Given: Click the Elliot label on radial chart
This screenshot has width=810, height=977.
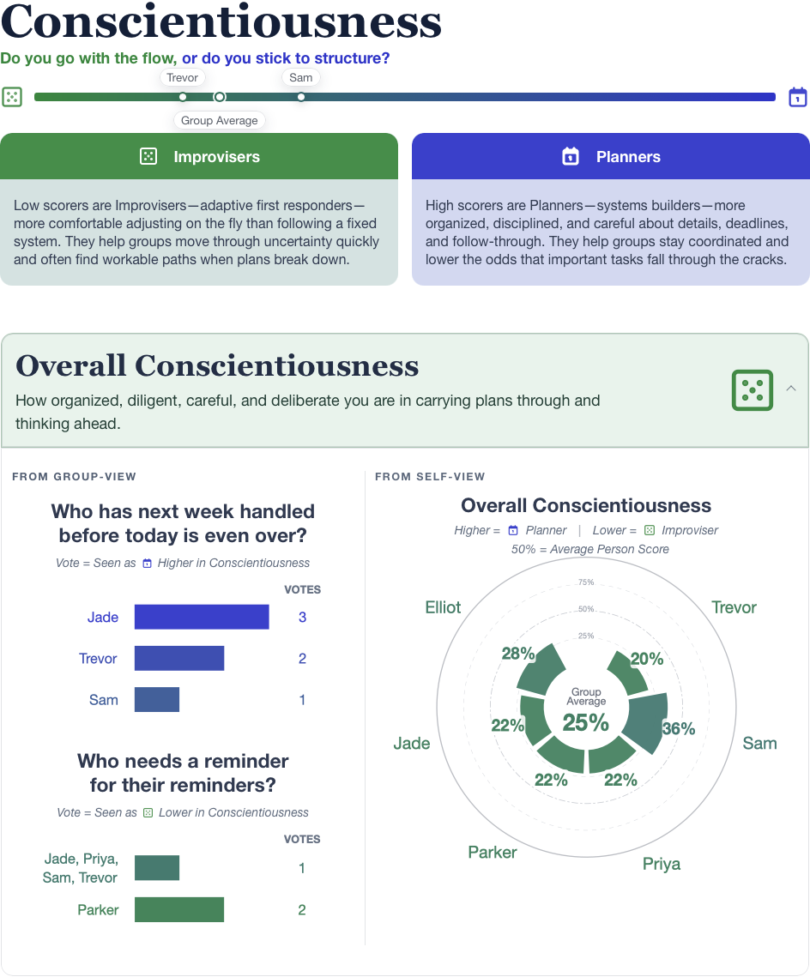Looking at the screenshot, I should click(x=443, y=607).
